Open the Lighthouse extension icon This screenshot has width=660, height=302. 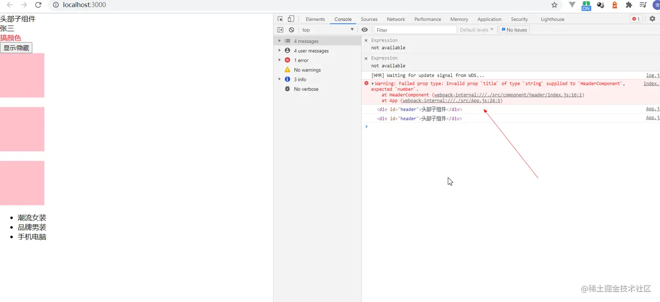(x=615, y=5)
